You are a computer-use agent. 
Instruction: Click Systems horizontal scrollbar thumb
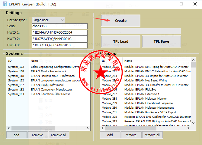click(33, 128)
